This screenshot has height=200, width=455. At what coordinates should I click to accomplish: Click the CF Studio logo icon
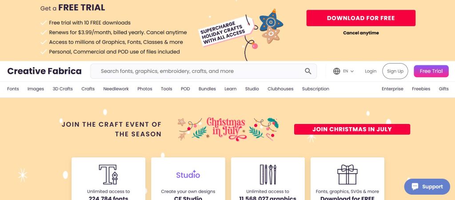tap(188, 175)
